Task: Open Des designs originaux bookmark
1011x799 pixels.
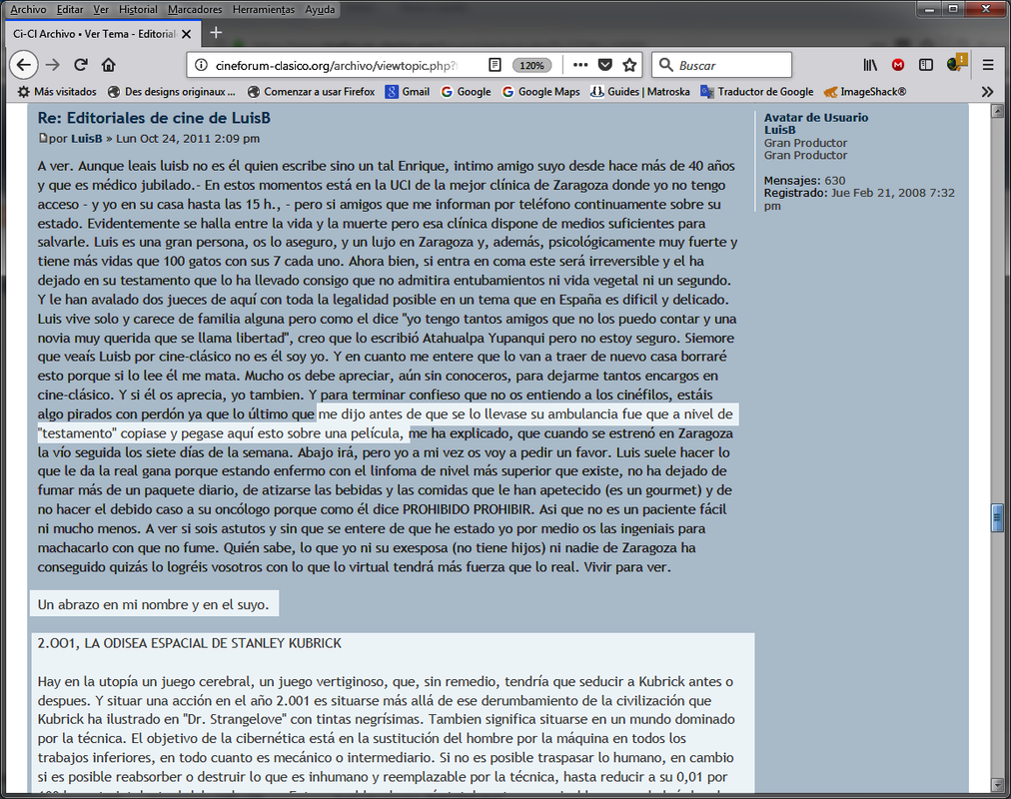Action: coord(172,92)
